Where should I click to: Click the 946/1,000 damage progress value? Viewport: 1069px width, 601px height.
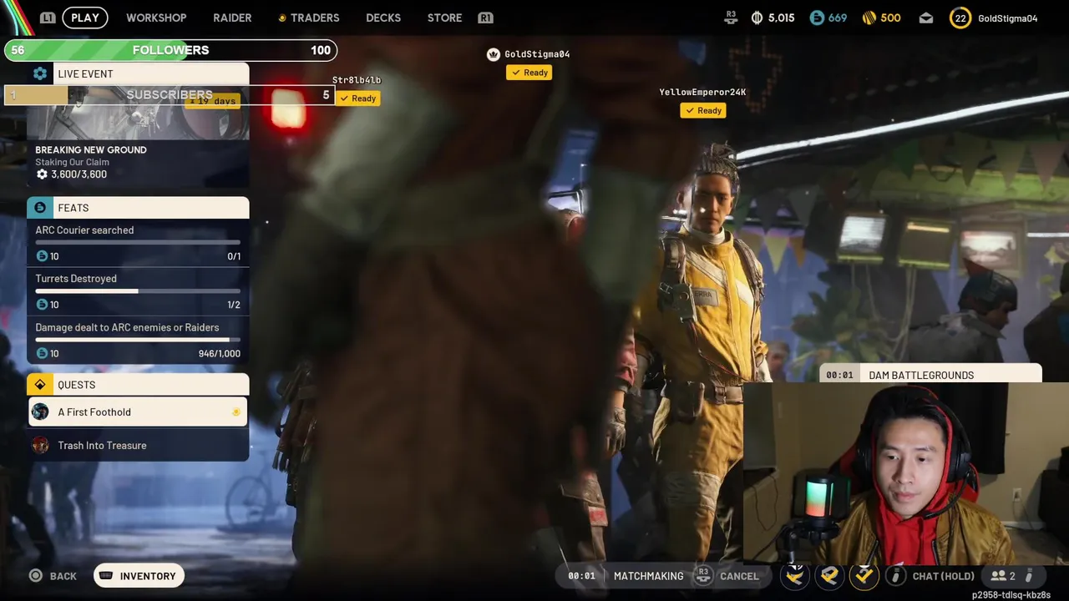coord(219,354)
